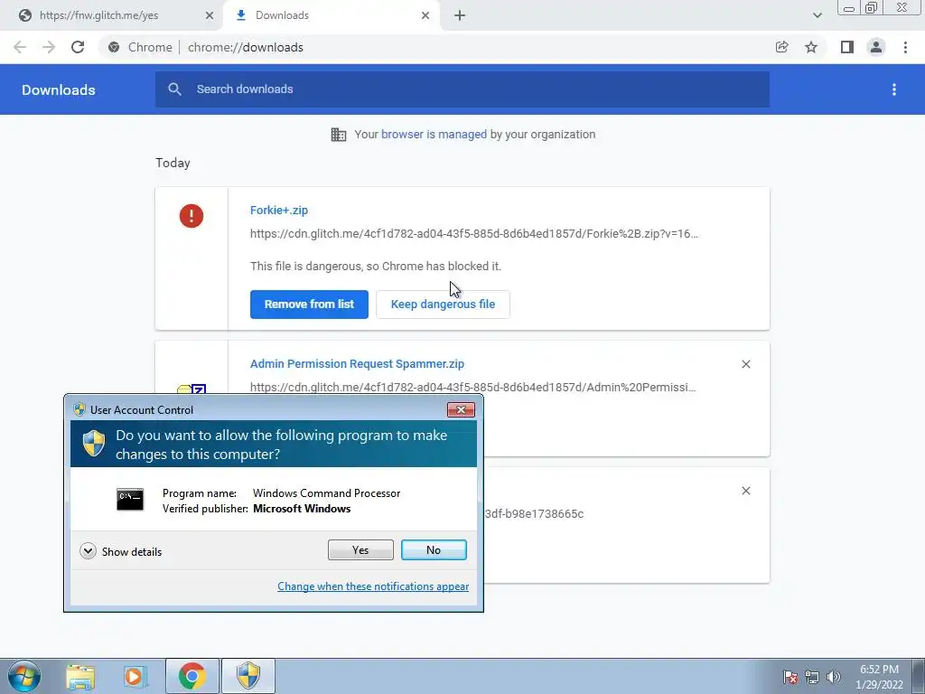
Task: Launch Windows Media Player from taskbar
Action: pos(135,676)
